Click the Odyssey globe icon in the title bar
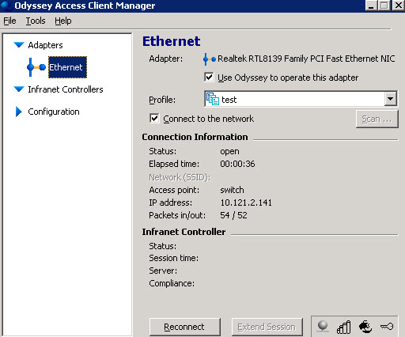 click(x=6, y=6)
